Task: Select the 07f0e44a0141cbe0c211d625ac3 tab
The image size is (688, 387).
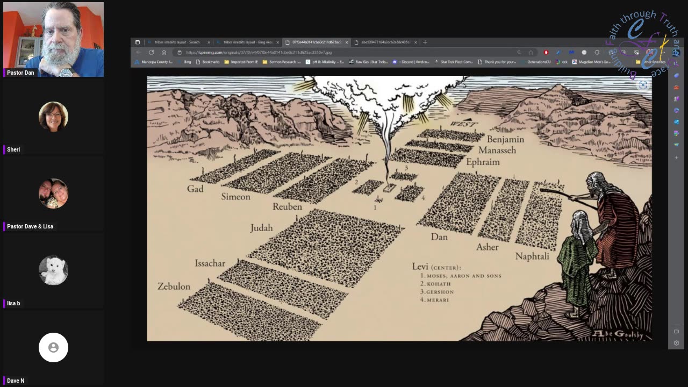Action: pos(317,42)
